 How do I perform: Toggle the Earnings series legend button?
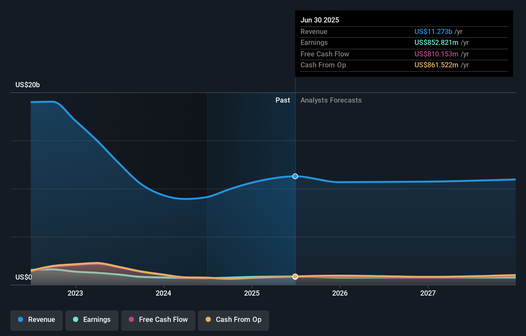[92, 320]
